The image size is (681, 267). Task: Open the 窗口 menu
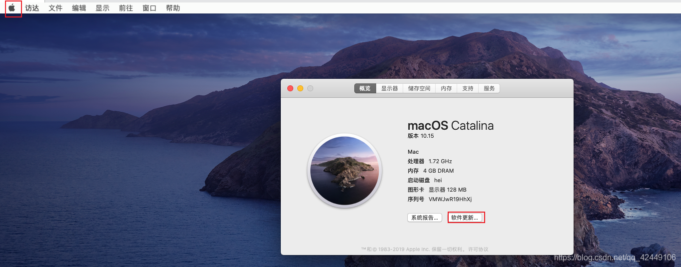149,8
